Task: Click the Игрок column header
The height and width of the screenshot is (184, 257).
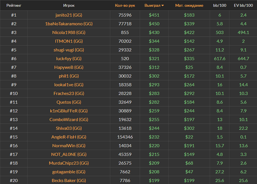Action: point(69,6)
